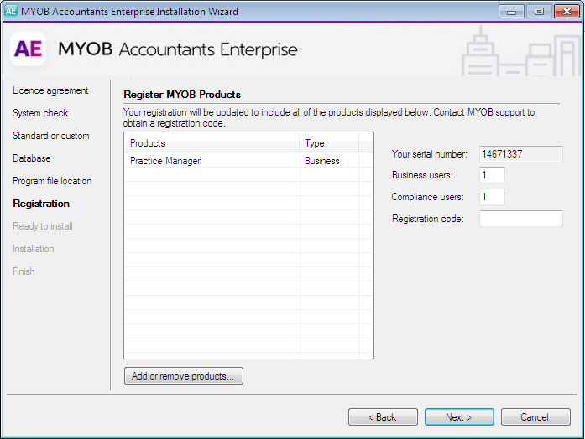Go back with the Back button
585x439 pixels.
(x=383, y=416)
